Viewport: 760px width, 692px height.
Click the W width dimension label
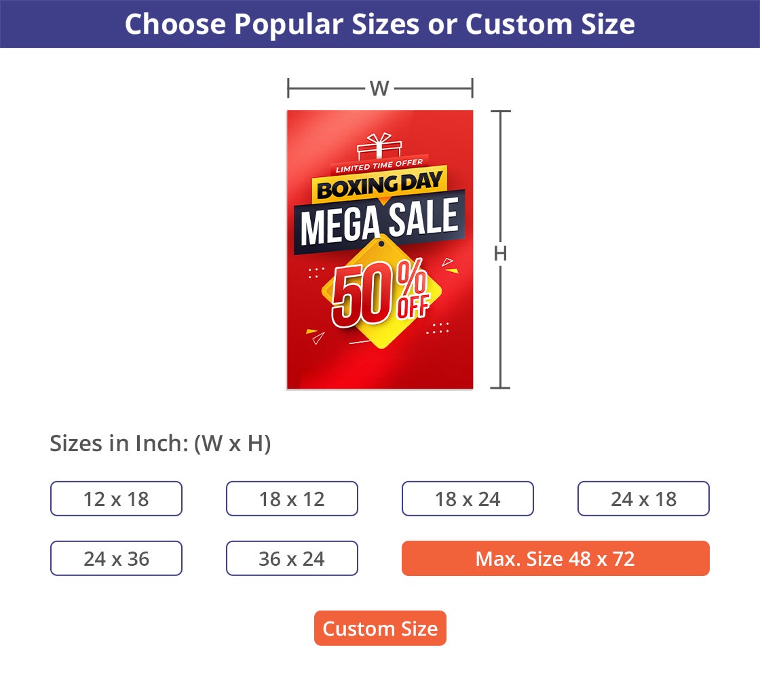coord(379,87)
